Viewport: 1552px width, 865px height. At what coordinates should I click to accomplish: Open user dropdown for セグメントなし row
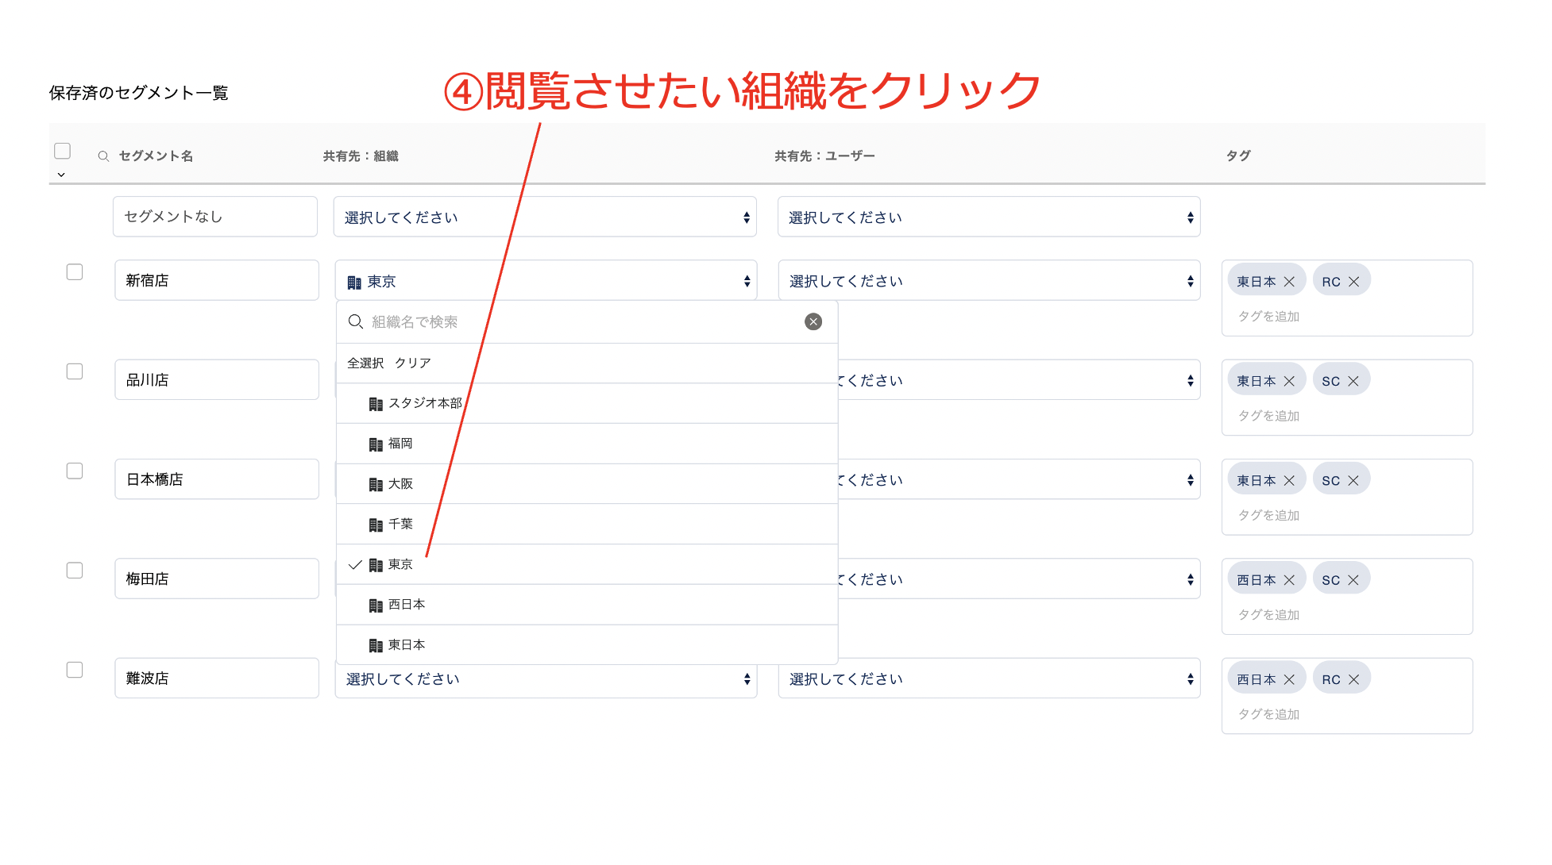(989, 217)
